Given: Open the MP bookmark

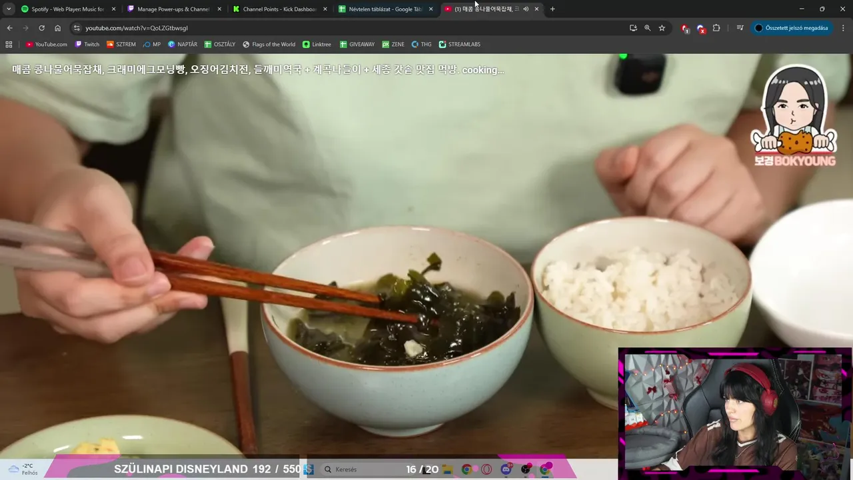Looking at the screenshot, I should tap(152, 44).
